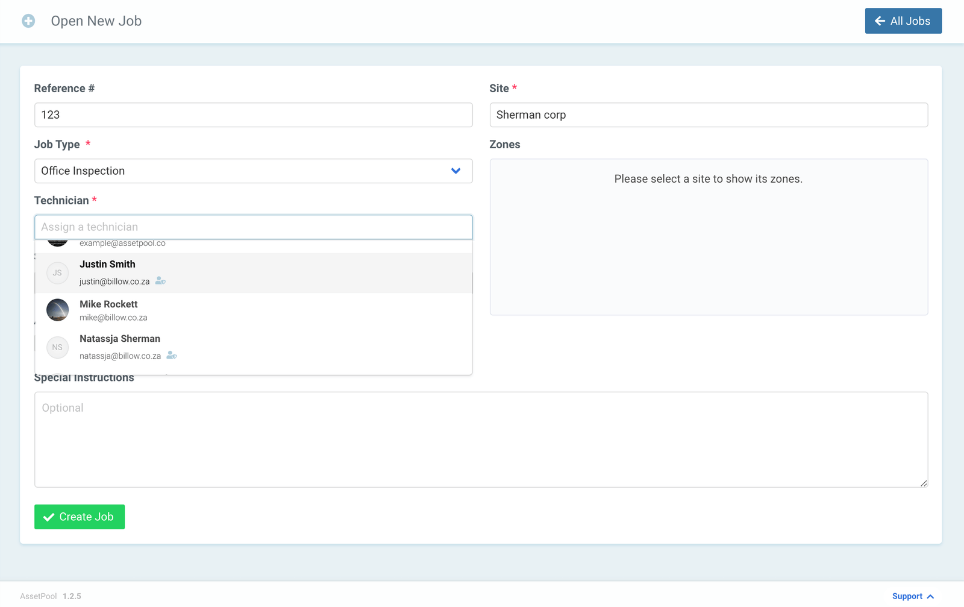The image size is (964, 607).
Task: Click the textarea resize handle corner
Action: (x=924, y=483)
